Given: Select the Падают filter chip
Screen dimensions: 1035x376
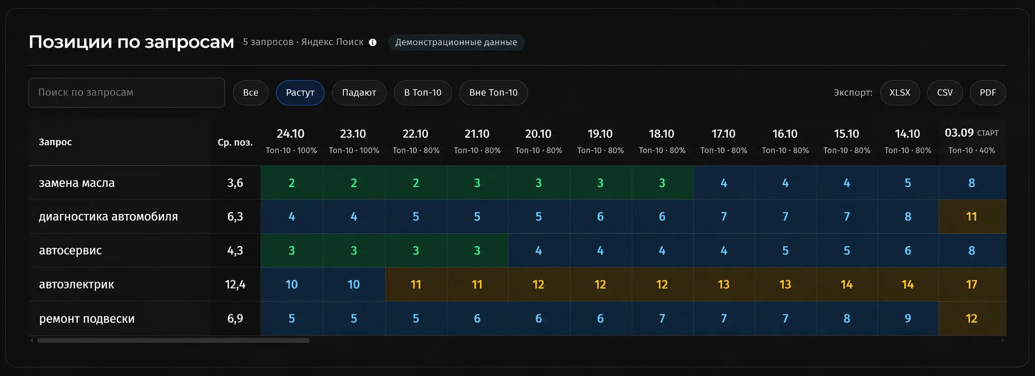Looking at the screenshot, I should tap(359, 93).
